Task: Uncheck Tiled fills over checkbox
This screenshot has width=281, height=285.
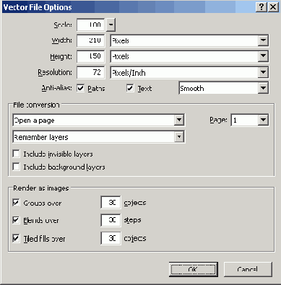Action: tap(16, 239)
